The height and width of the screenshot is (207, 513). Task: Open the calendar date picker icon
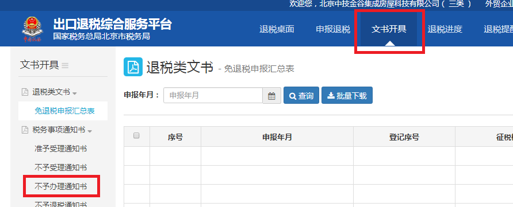pos(271,96)
